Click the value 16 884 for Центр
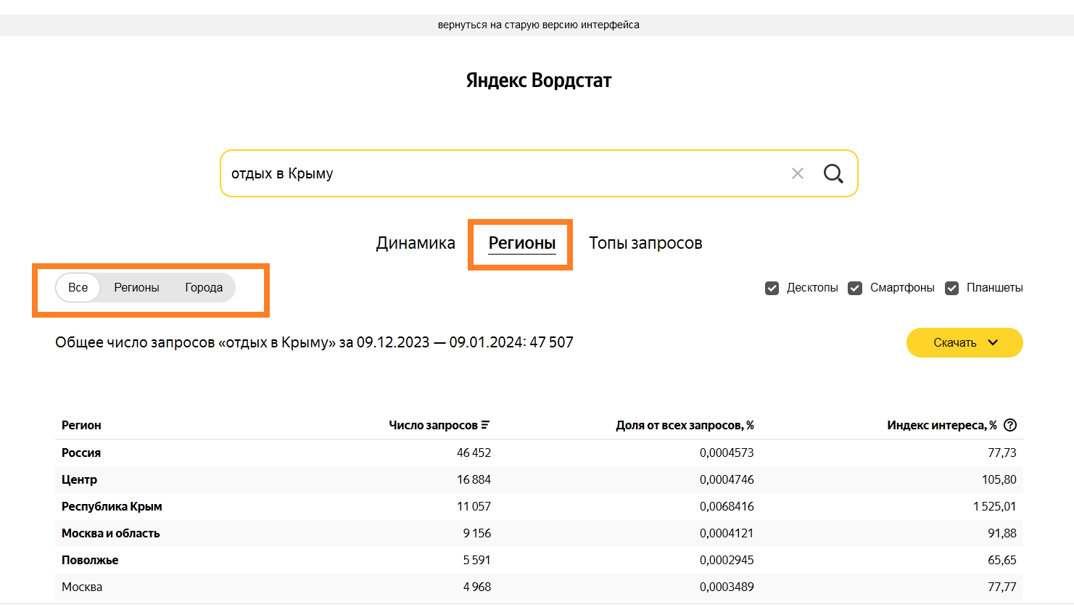 (x=474, y=479)
